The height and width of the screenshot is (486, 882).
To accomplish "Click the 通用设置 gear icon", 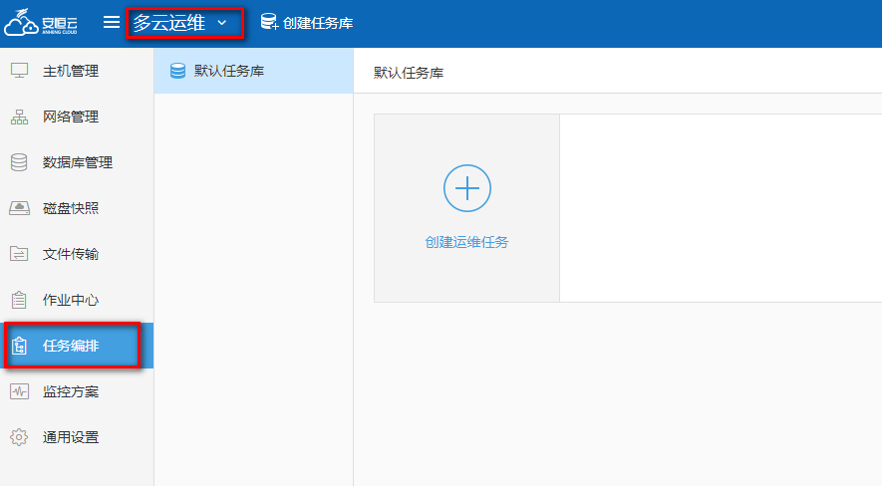I will [x=19, y=437].
